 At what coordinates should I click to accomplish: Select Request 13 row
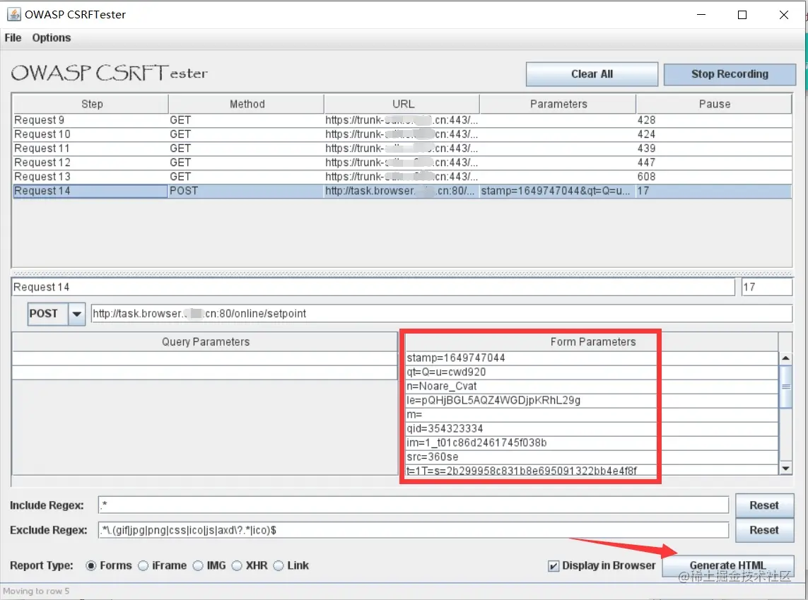point(402,177)
